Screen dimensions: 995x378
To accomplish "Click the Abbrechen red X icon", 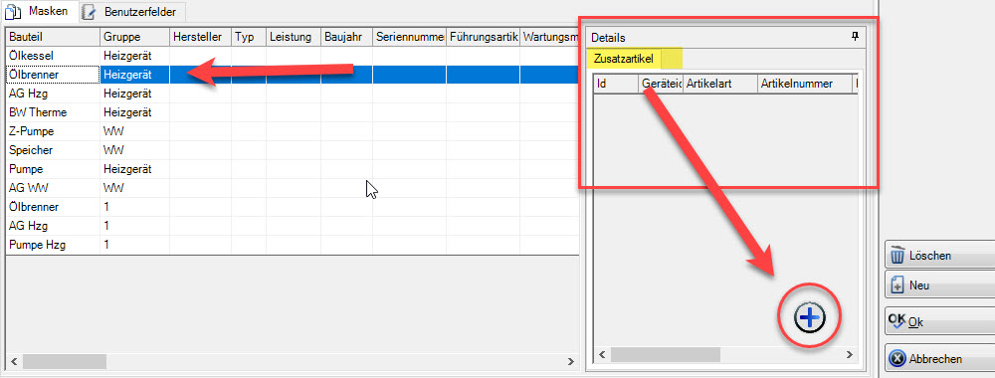I will click(x=896, y=358).
